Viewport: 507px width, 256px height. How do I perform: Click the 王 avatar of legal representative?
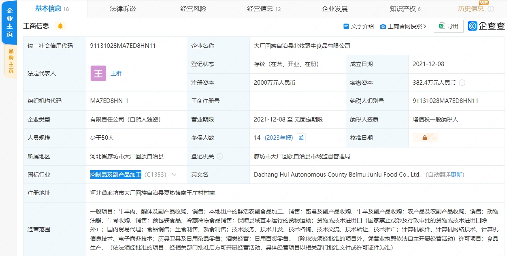point(98,73)
